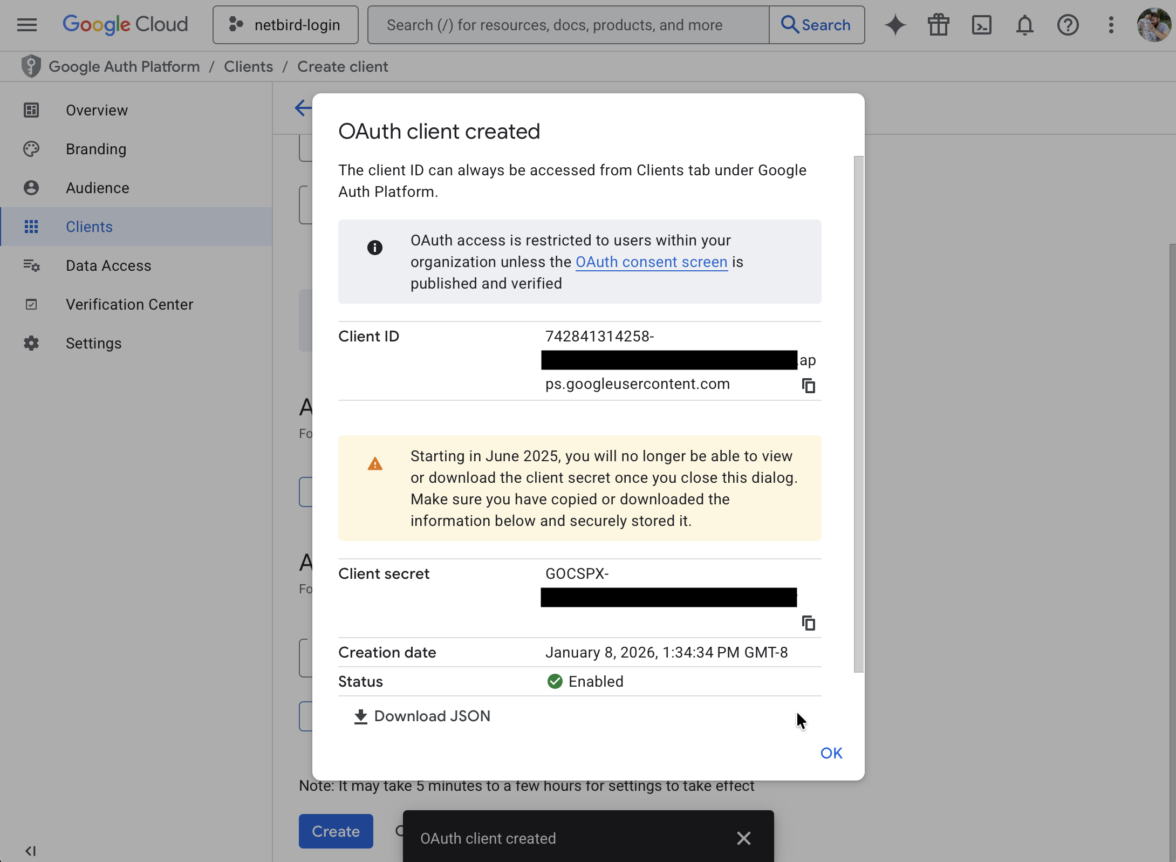Collapse the left sidebar panel
The height and width of the screenshot is (862, 1176).
[x=30, y=851]
